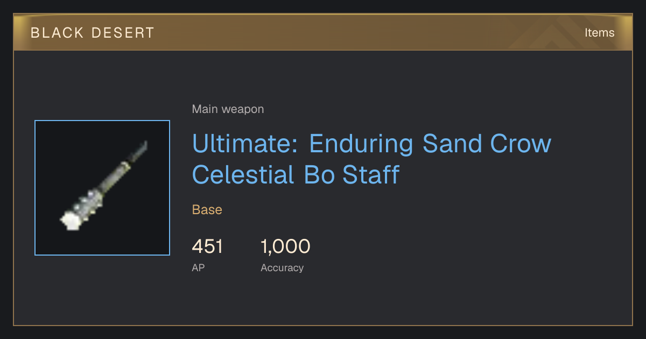The width and height of the screenshot is (646, 339).
Task: Click the 1,000 accuracy value
Action: (285, 246)
